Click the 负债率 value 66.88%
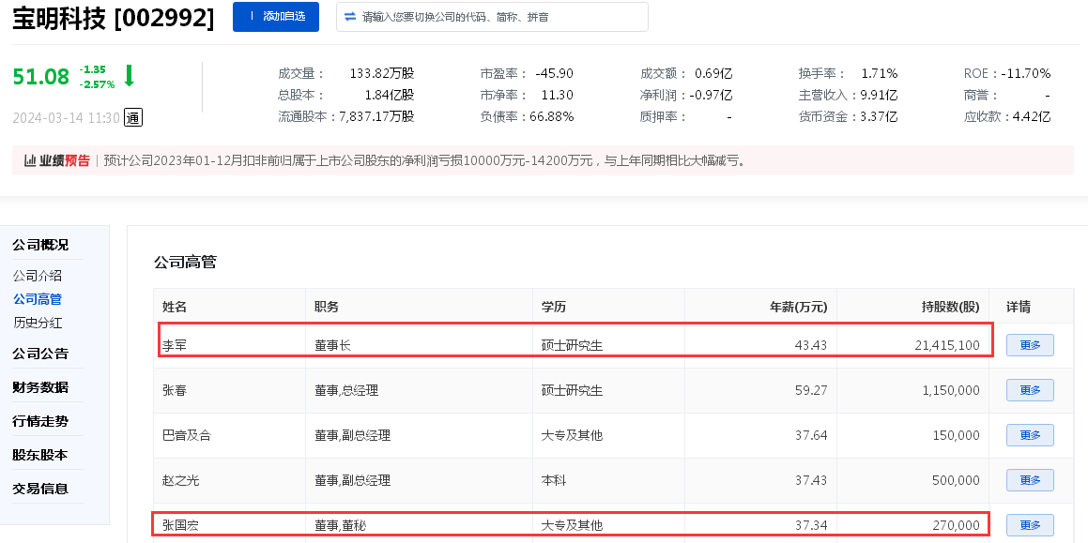This screenshot has height=543, width=1088. point(552,116)
